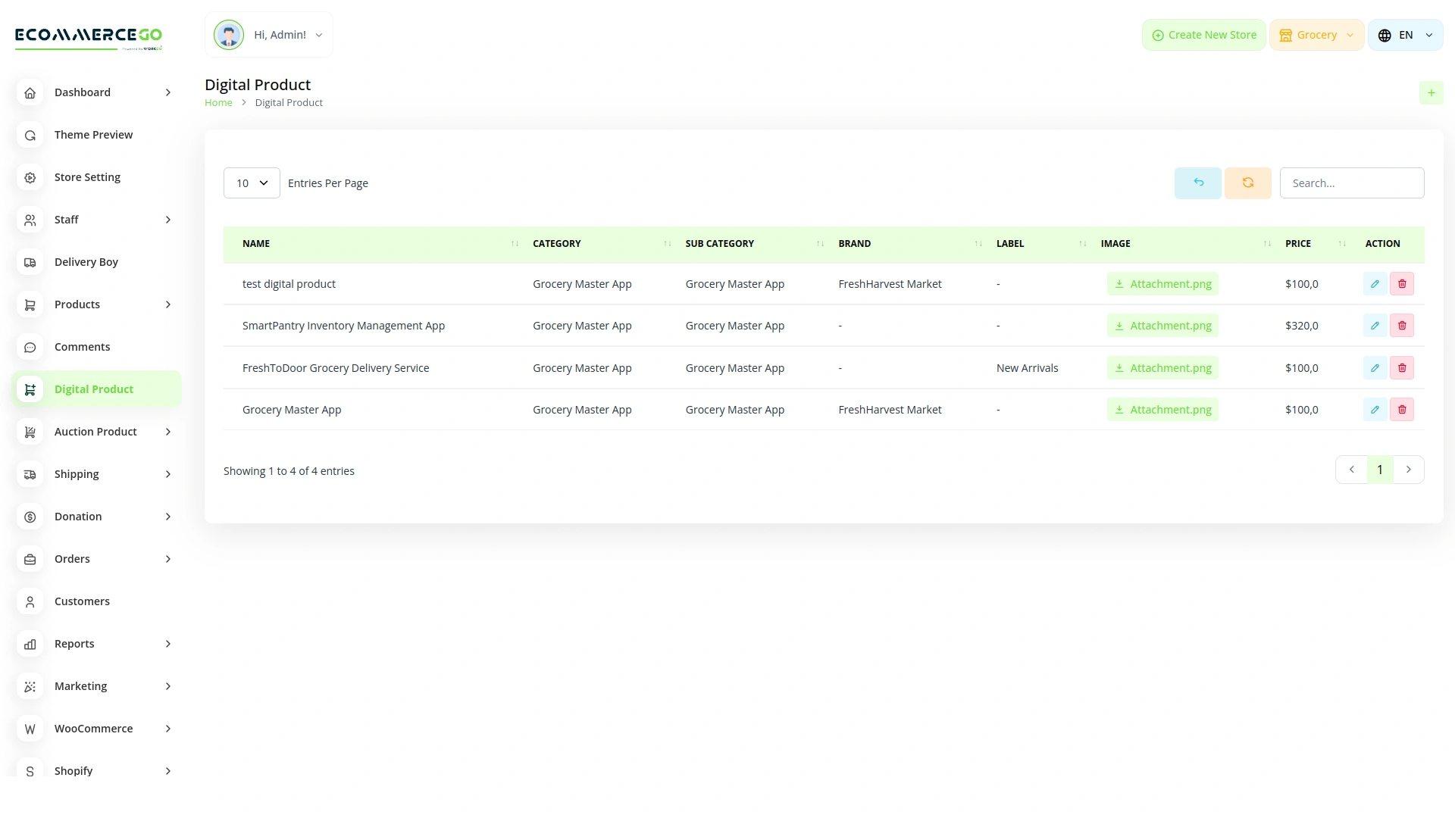Click inside the Search field
Viewport: 1455px width, 818px height.
click(1352, 183)
